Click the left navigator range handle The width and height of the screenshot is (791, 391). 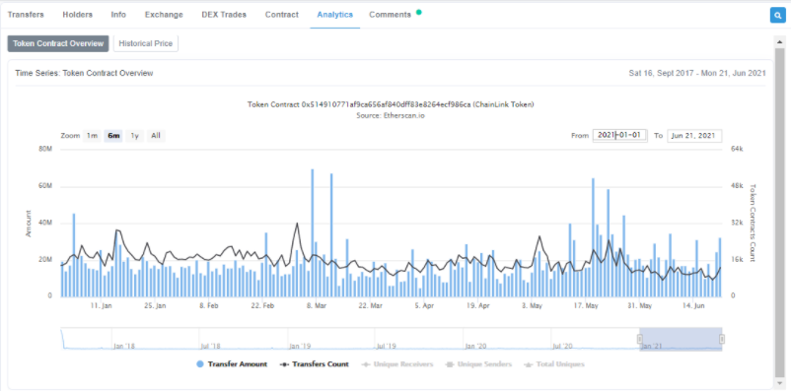tap(640, 339)
